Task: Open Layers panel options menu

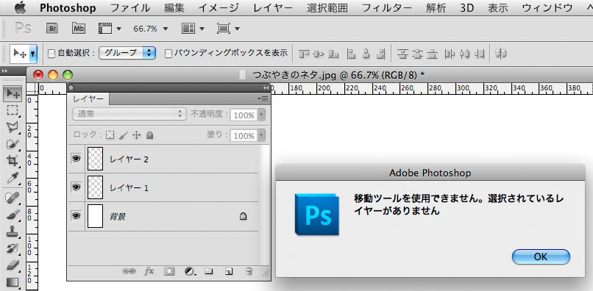Action: [x=263, y=98]
